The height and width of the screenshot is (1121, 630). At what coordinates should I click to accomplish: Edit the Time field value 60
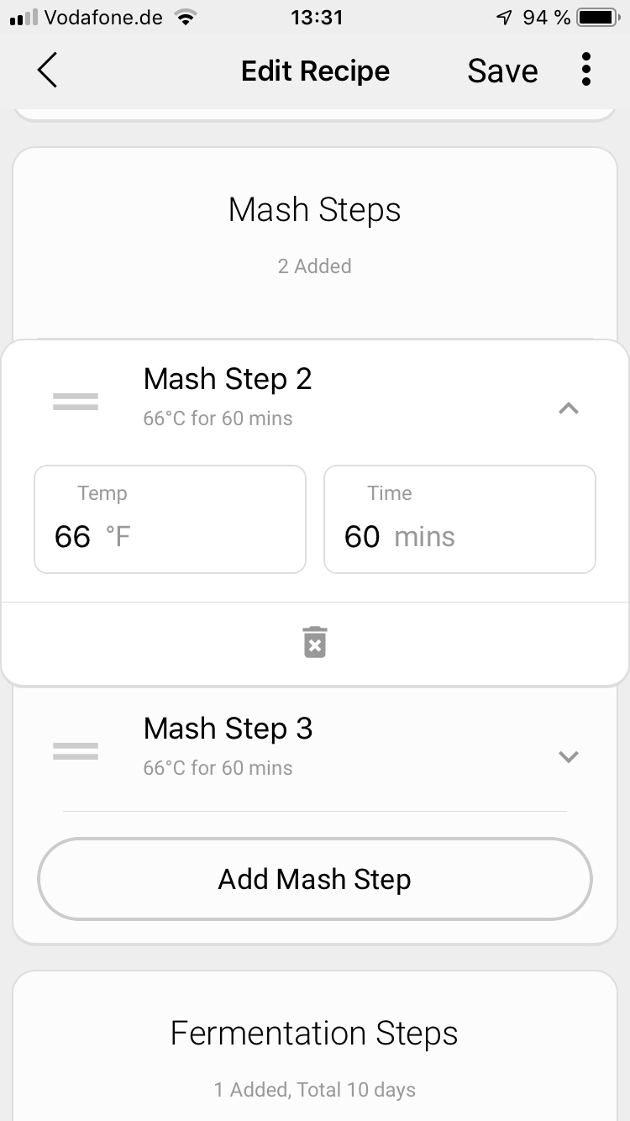pos(362,536)
